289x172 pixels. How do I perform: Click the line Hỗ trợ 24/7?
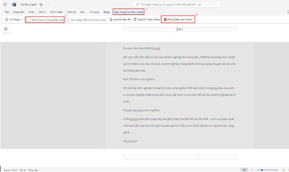pyautogui.click(x=130, y=141)
